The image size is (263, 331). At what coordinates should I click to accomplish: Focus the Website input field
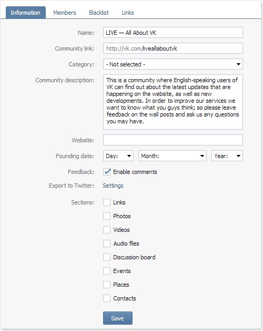pos(173,140)
